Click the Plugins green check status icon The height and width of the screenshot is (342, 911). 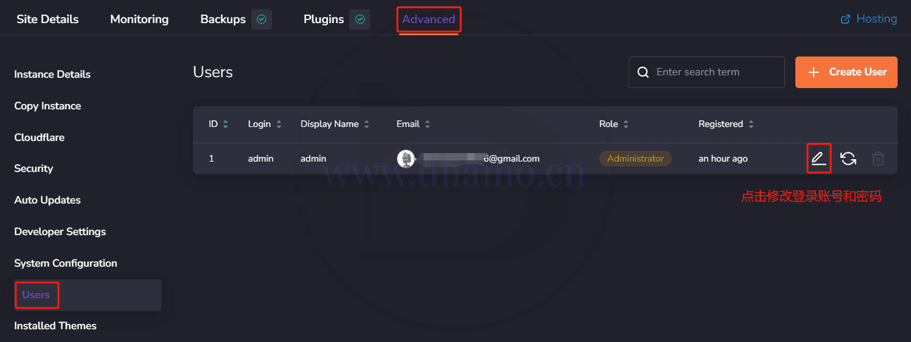[360, 19]
